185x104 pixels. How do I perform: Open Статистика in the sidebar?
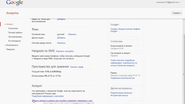(x=13, y=28)
